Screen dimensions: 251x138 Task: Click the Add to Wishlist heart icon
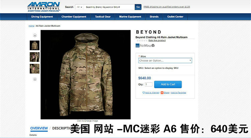[144, 93]
